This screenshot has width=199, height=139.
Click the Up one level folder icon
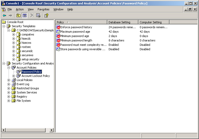click(x=18, y=16)
